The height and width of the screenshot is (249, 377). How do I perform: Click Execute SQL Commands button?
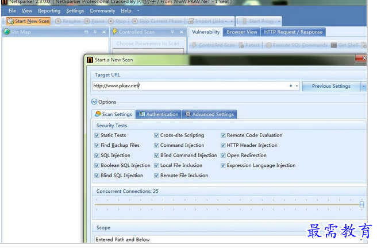297,45
